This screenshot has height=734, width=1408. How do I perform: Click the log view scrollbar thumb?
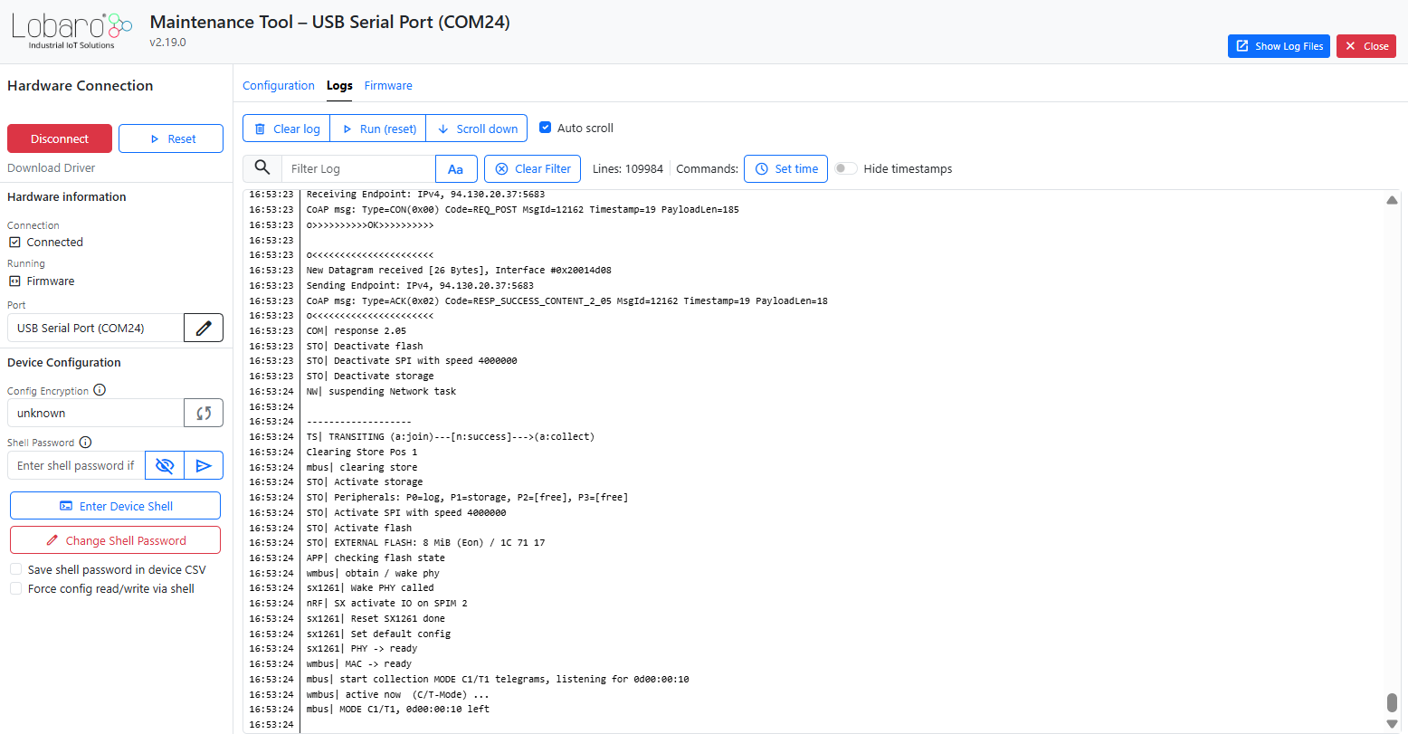1392,703
